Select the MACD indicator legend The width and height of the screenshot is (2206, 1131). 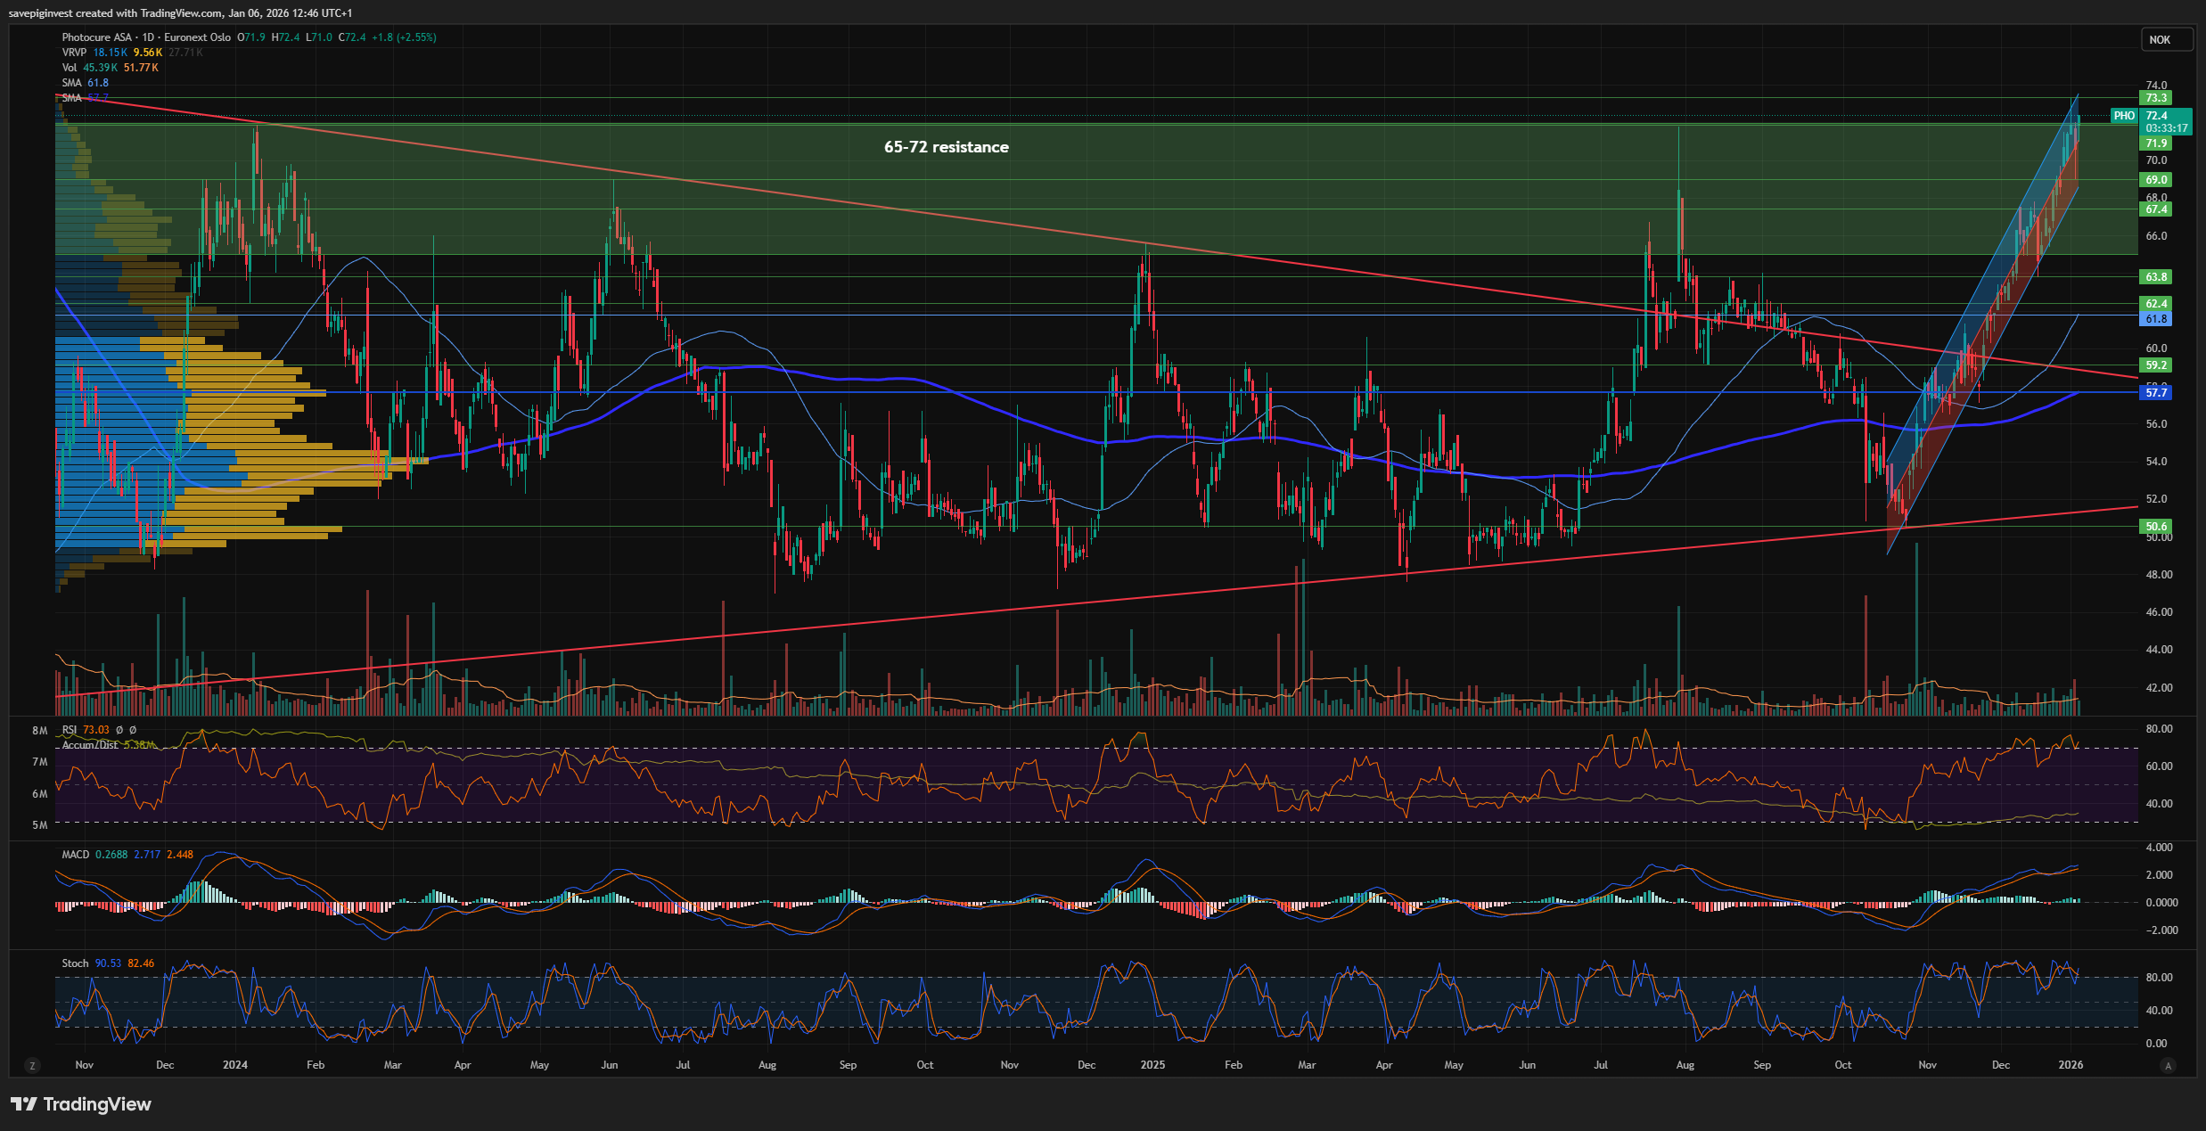coord(76,855)
